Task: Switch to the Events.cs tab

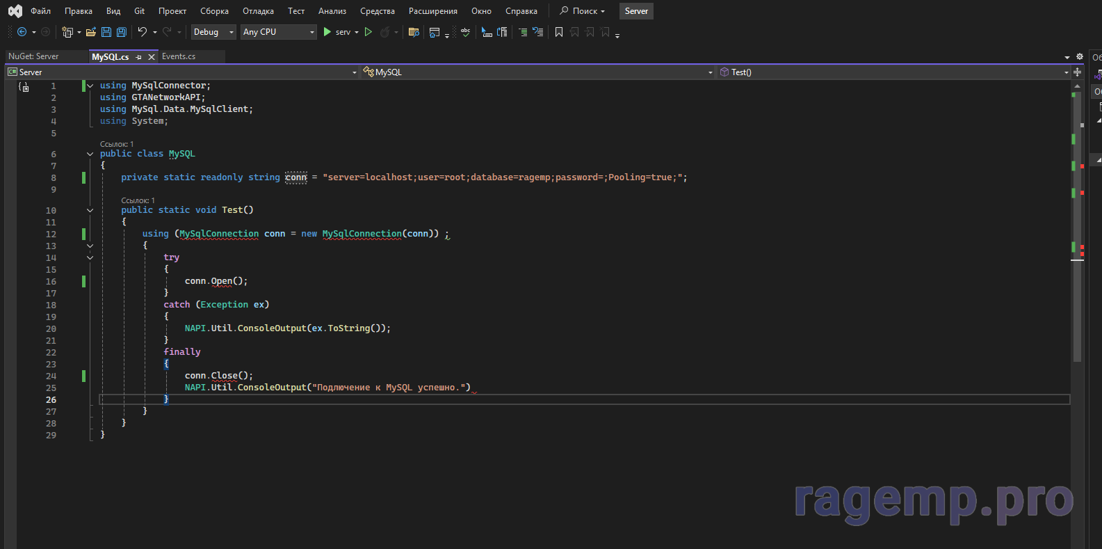Action: [179, 56]
